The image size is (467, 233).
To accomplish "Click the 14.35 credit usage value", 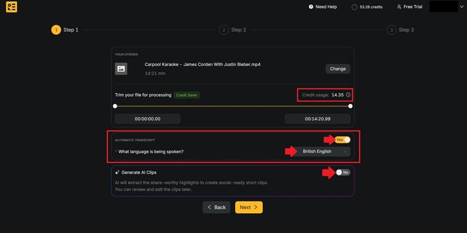I will click(x=337, y=95).
